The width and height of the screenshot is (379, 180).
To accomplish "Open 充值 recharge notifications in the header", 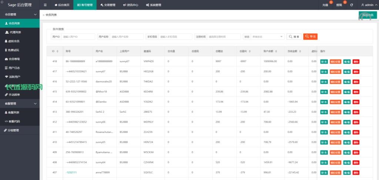I will (x=325, y=5).
